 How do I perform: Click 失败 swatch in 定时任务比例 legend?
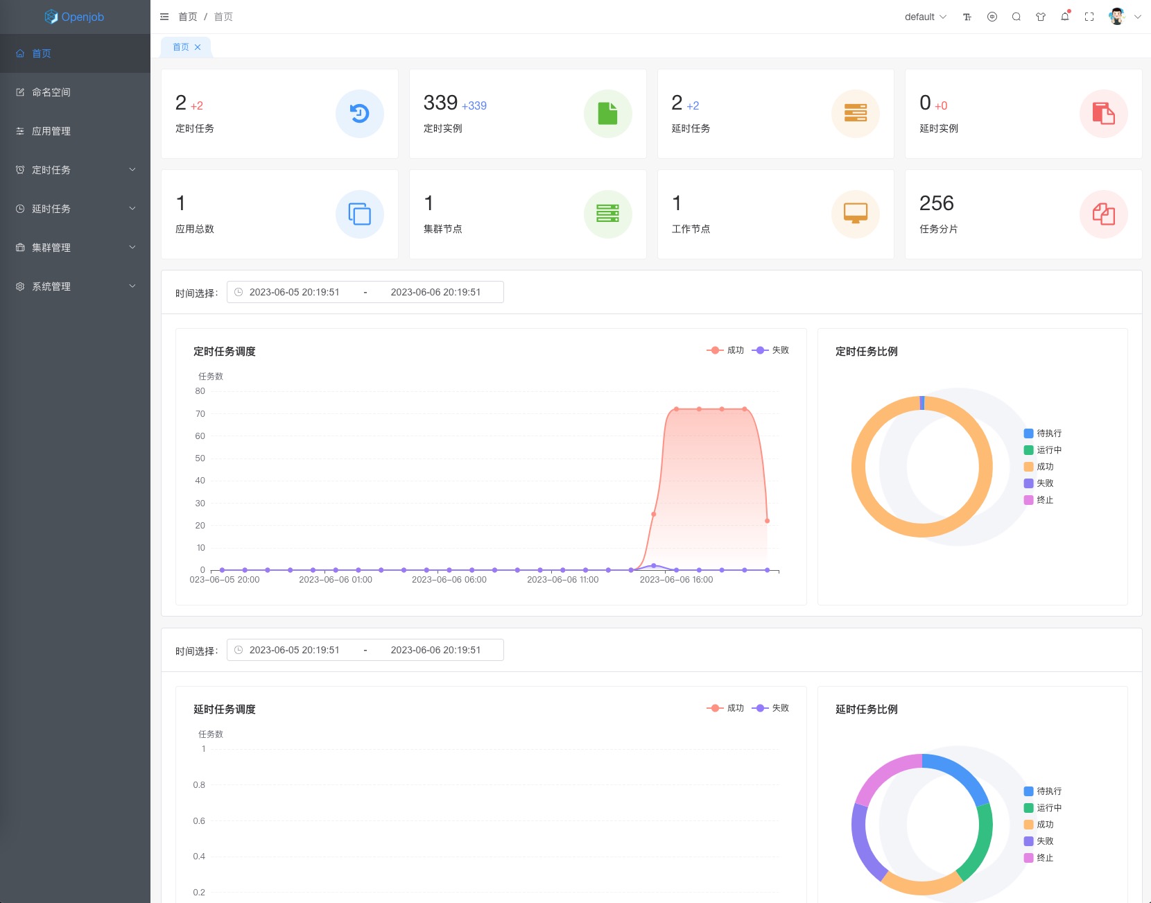pyautogui.click(x=1029, y=483)
